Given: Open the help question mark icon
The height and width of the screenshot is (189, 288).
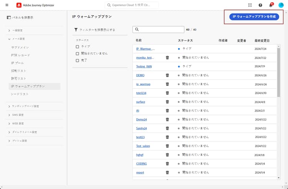Looking at the screenshot, I should [x=260, y=5].
